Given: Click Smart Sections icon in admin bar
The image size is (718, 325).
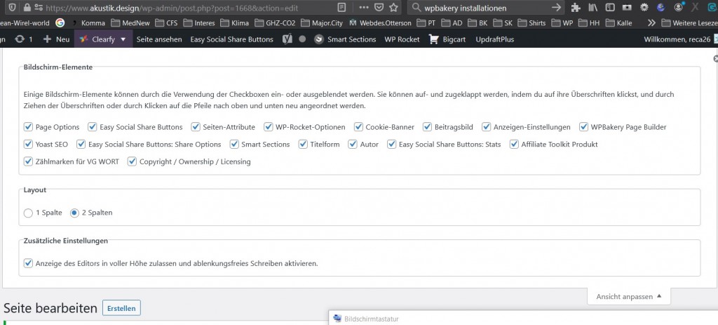Looking at the screenshot, I should (x=319, y=39).
